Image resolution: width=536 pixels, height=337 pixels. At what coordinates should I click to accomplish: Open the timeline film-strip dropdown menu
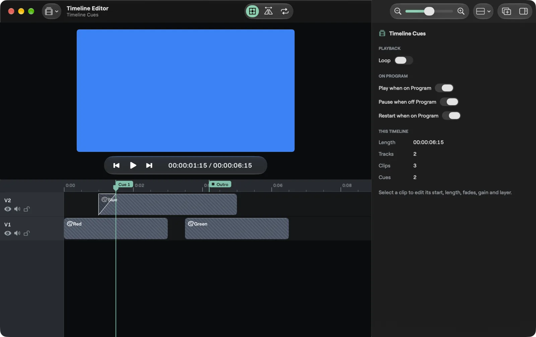(x=52, y=11)
